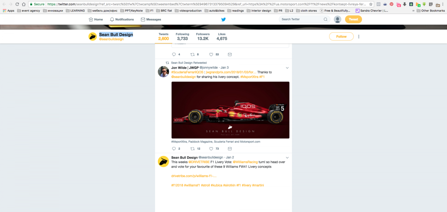Open more options dots next to Follow
Viewport: 447px width, 212px height.
(359, 37)
